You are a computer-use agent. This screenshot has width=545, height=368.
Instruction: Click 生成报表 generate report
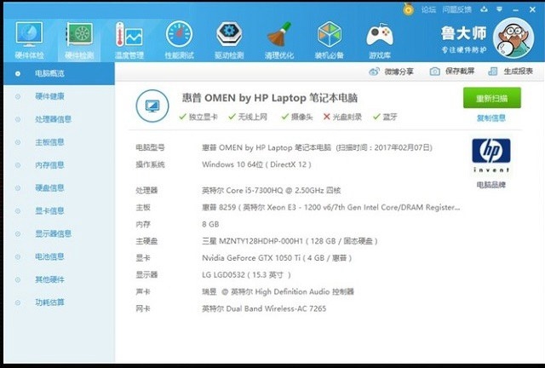click(511, 72)
